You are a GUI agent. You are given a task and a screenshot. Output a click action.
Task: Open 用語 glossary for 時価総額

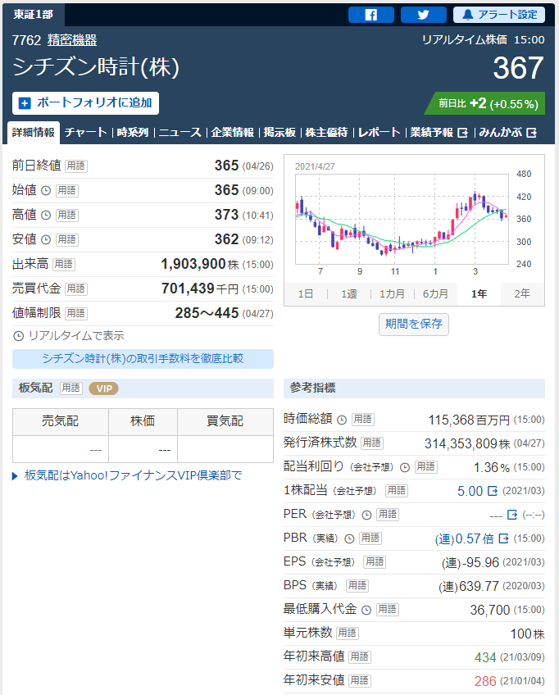point(362,420)
